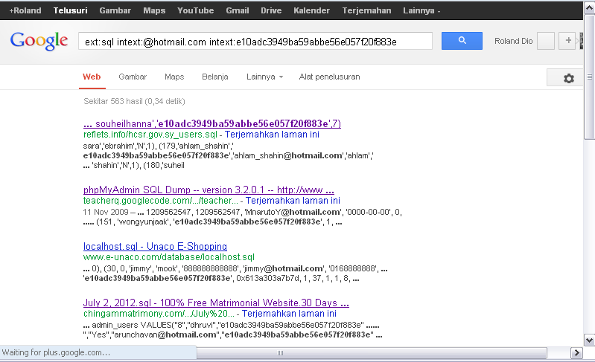595x362 pixels.
Task: Click the horizontal scrollbar right arrow
Action: (576, 353)
